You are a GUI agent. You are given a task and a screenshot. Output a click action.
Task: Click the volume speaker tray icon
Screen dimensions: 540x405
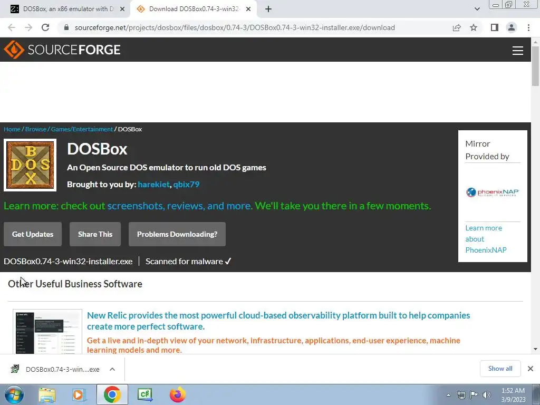(x=487, y=395)
